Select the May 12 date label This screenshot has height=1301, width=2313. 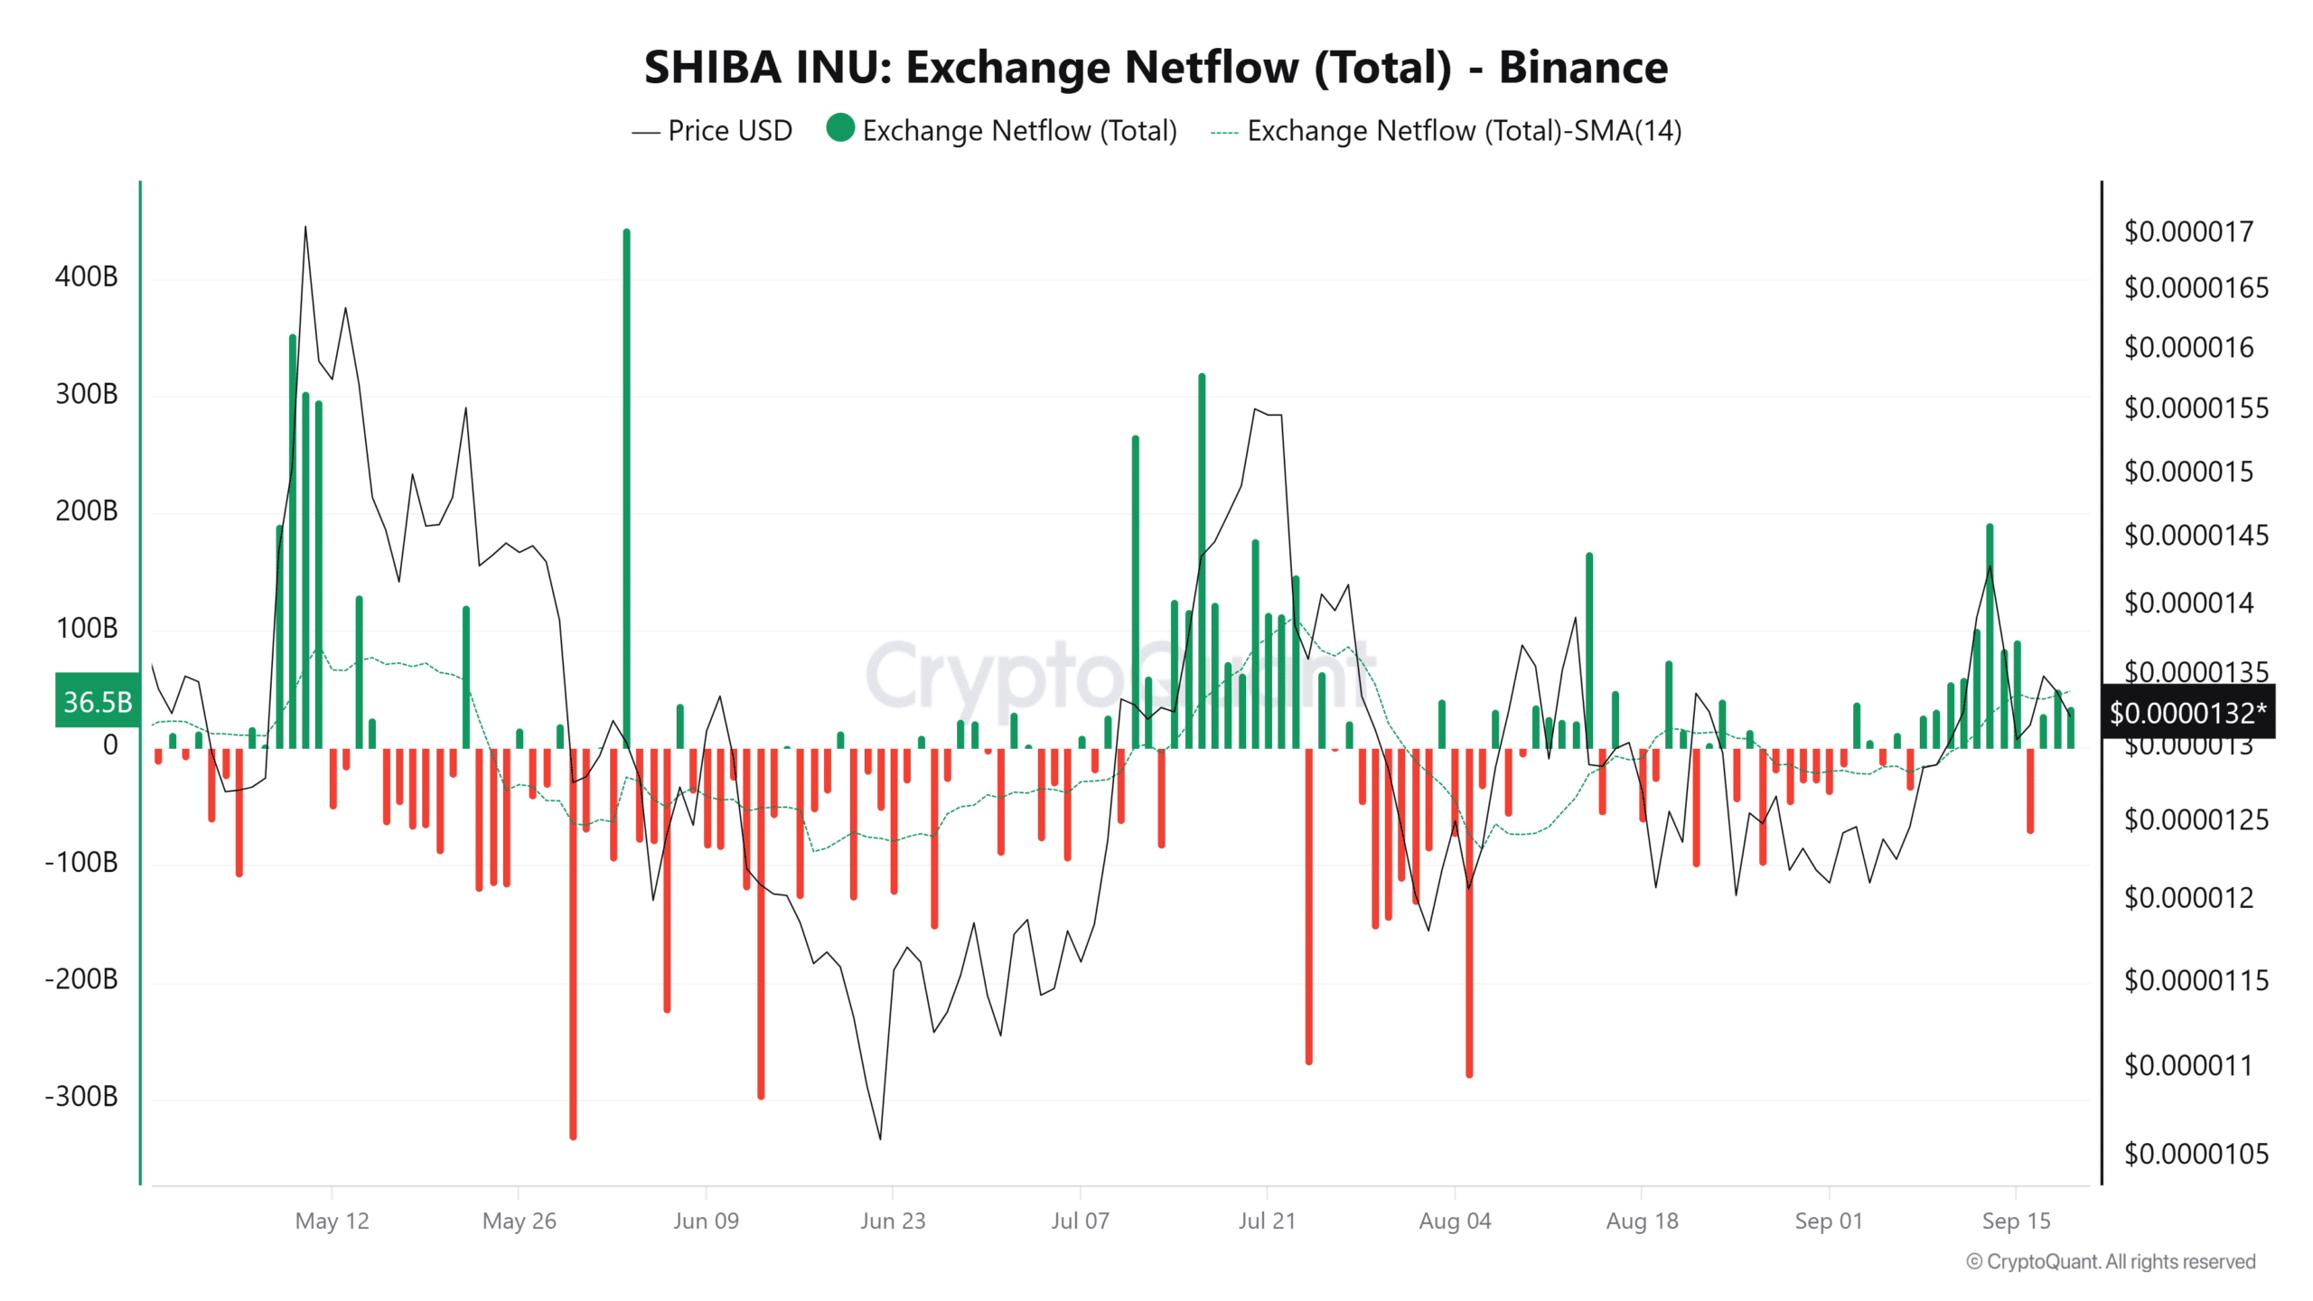click(x=332, y=1221)
